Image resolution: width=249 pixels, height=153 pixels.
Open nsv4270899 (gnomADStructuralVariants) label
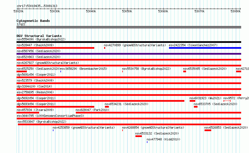[135, 45]
